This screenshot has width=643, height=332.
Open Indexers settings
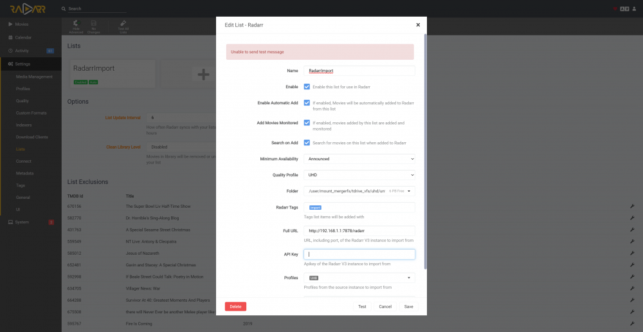[24, 125]
